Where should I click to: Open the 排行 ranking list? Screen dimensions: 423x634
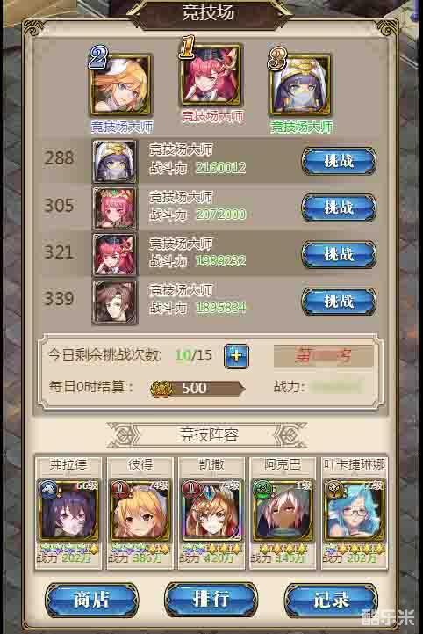(211, 599)
